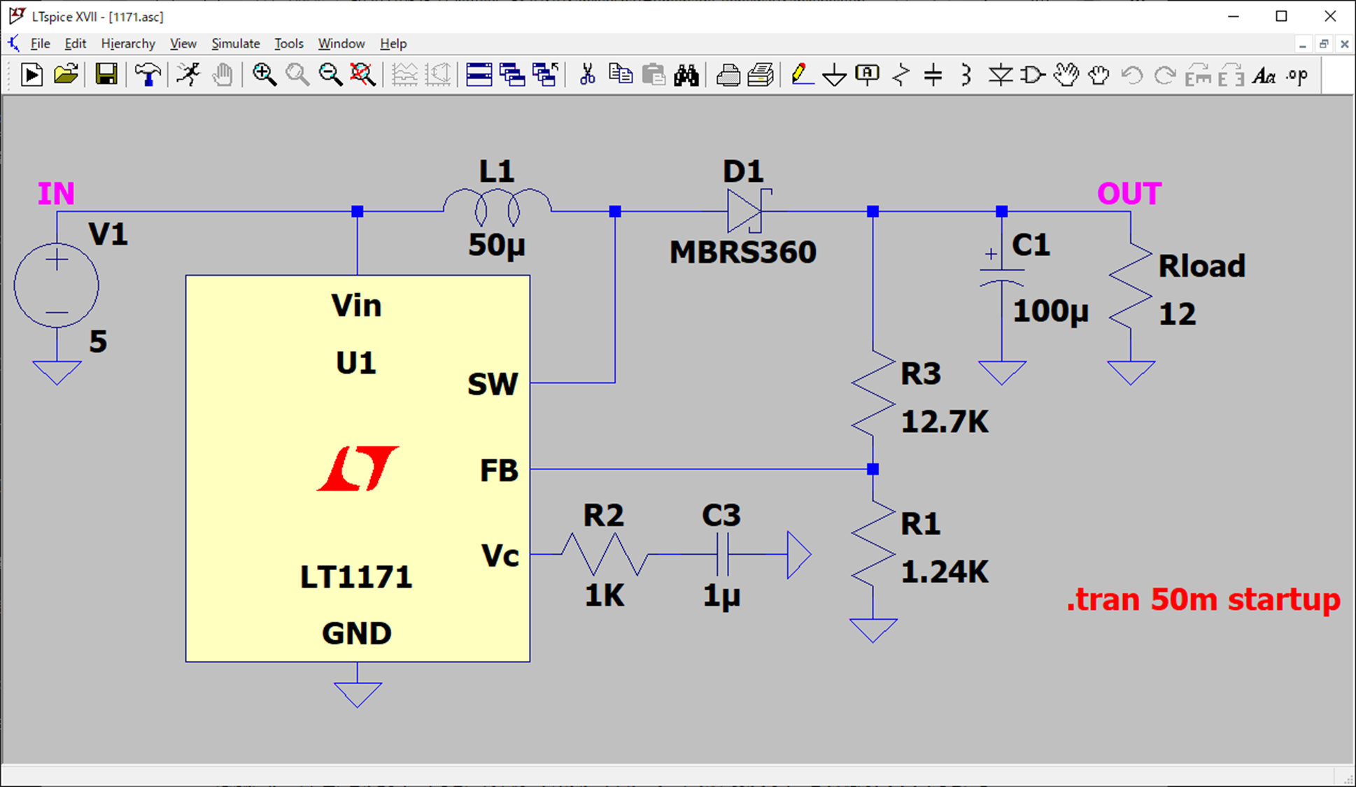The width and height of the screenshot is (1356, 787).
Task: Zoom to fit with the crossed magnifier icon
Action: point(362,74)
